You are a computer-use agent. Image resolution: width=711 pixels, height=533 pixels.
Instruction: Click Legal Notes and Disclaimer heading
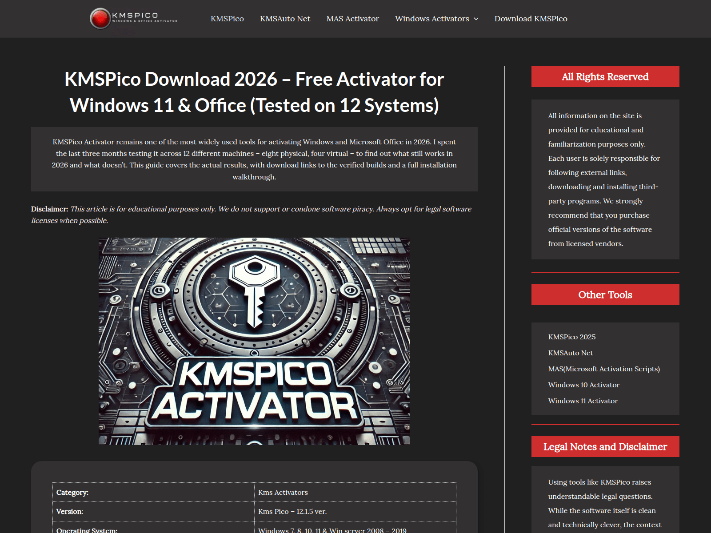[x=605, y=446]
